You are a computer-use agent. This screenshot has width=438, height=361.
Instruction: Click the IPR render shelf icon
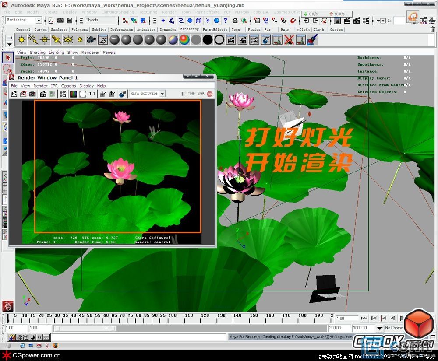pos(243,40)
